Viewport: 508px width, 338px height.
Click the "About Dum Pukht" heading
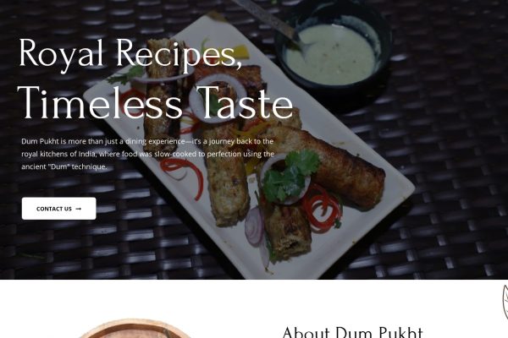(352, 333)
